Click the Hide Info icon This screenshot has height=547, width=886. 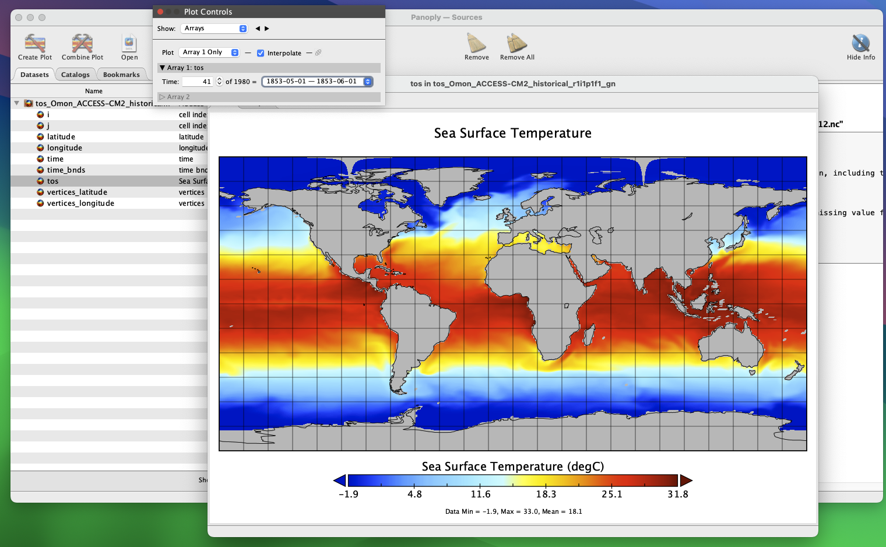pos(860,44)
